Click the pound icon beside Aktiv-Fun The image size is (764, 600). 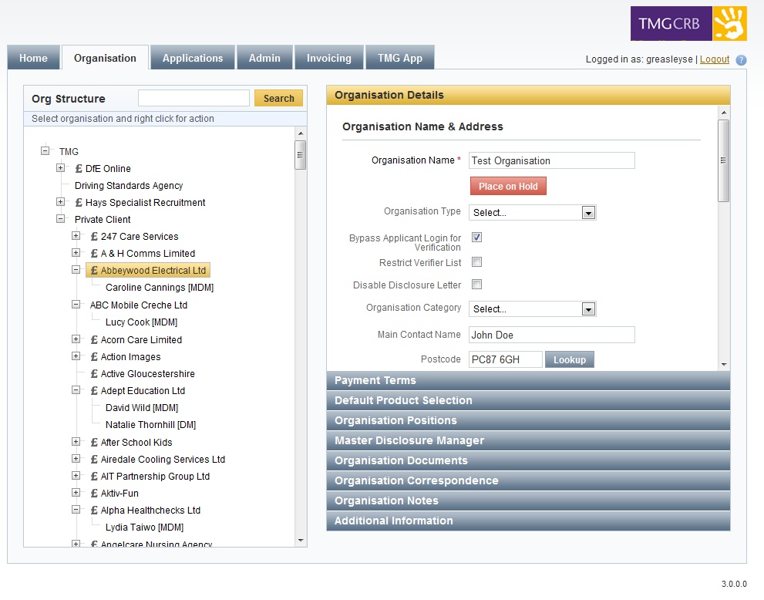tap(94, 494)
